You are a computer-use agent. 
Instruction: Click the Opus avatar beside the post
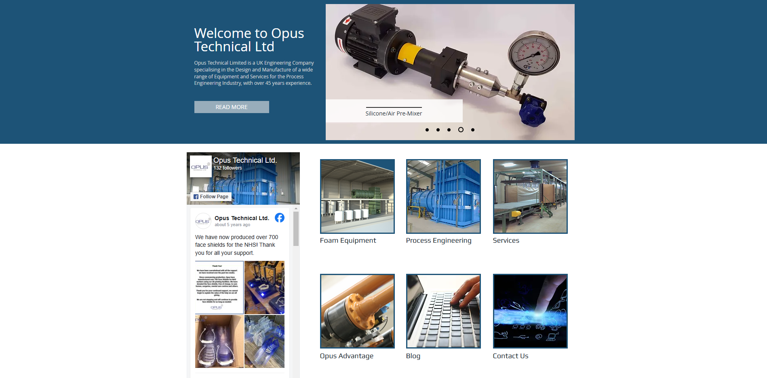pos(203,221)
